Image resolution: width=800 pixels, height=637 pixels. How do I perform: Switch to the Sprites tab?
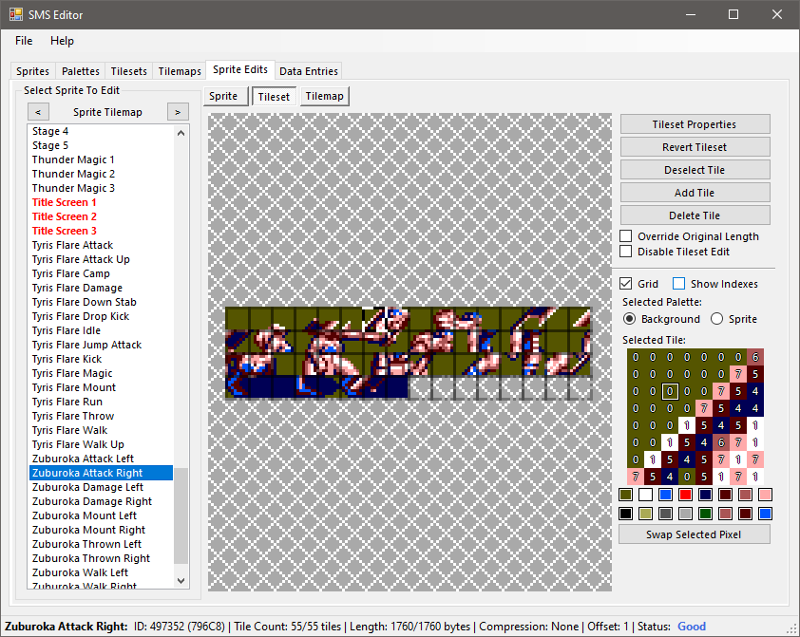(32, 71)
